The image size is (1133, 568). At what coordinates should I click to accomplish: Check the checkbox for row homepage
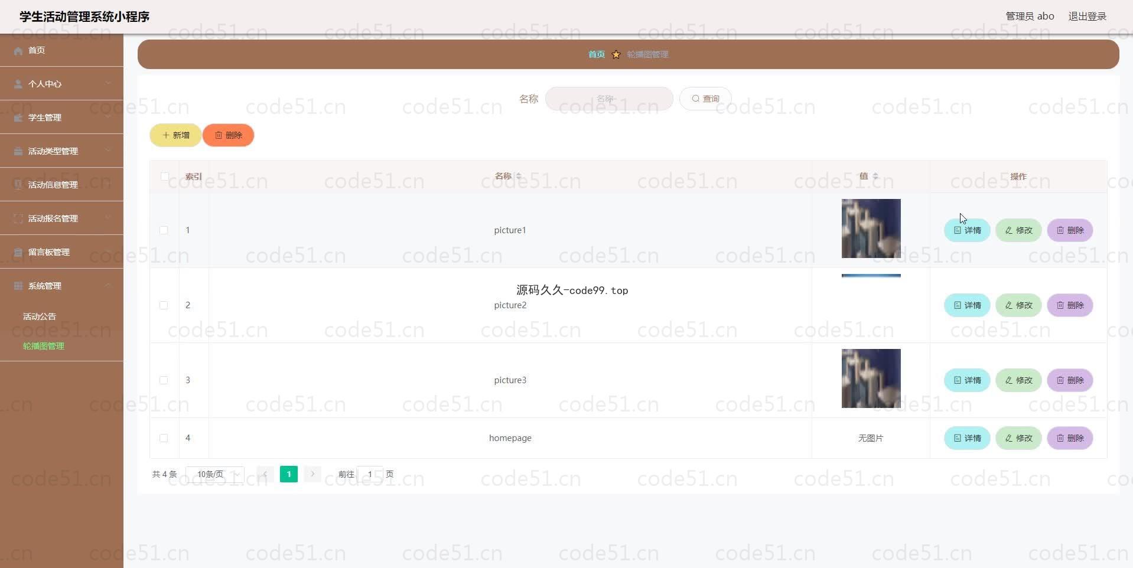click(x=164, y=438)
